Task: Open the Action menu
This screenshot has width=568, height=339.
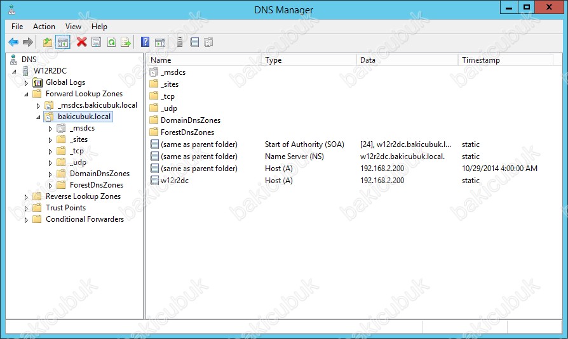Action: 44,27
